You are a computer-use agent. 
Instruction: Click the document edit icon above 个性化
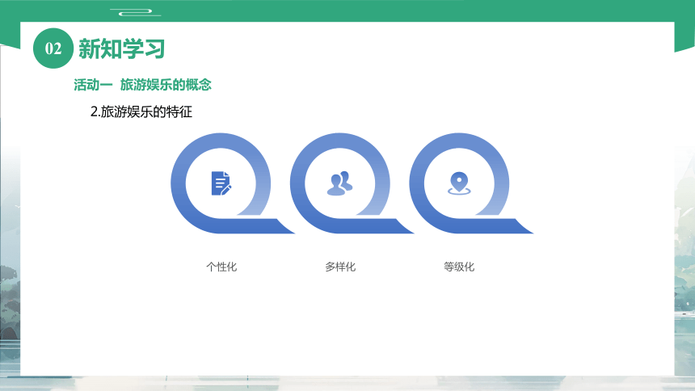[x=221, y=183]
